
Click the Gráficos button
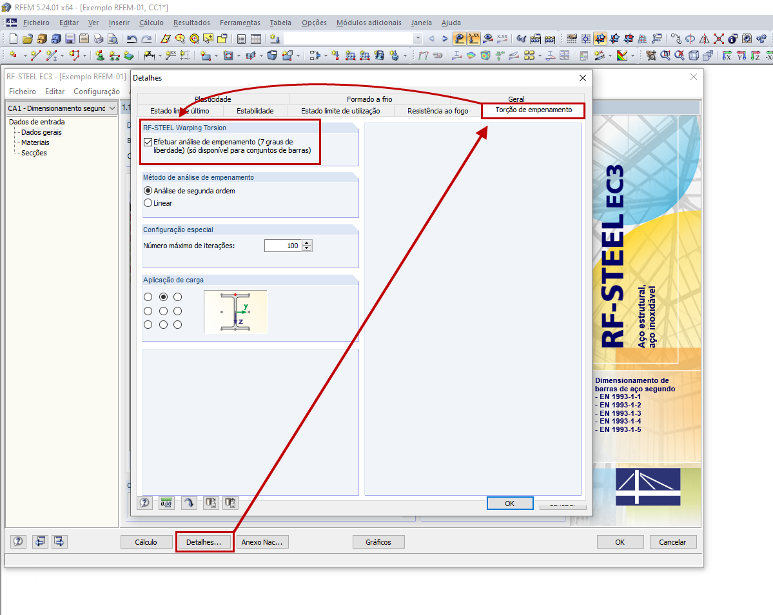click(x=378, y=542)
